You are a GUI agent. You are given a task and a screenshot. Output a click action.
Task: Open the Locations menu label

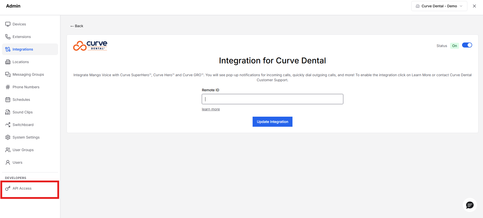point(21,62)
